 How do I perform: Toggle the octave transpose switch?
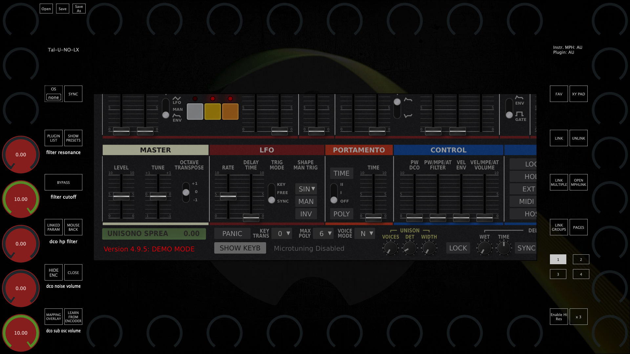point(186,192)
